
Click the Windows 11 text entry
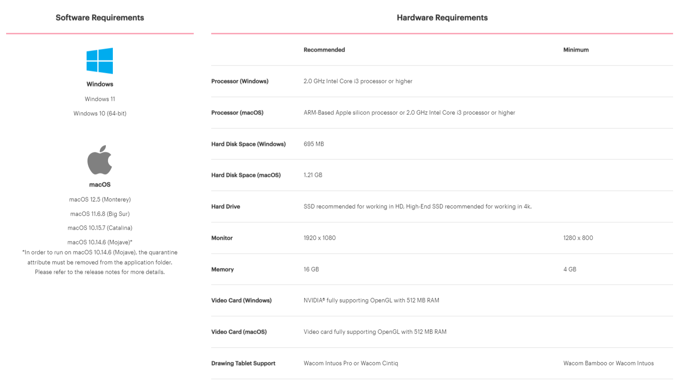pos(100,99)
